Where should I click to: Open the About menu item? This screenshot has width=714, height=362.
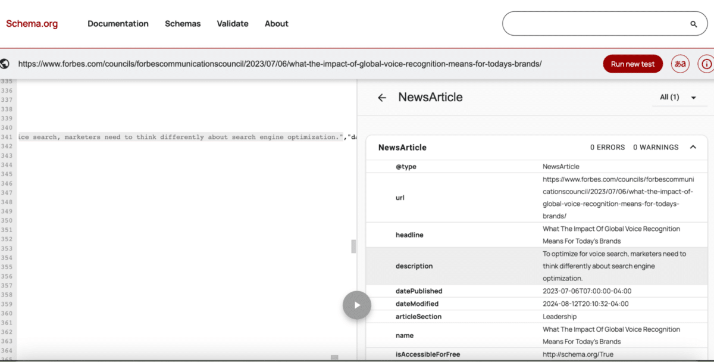[x=277, y=24]
